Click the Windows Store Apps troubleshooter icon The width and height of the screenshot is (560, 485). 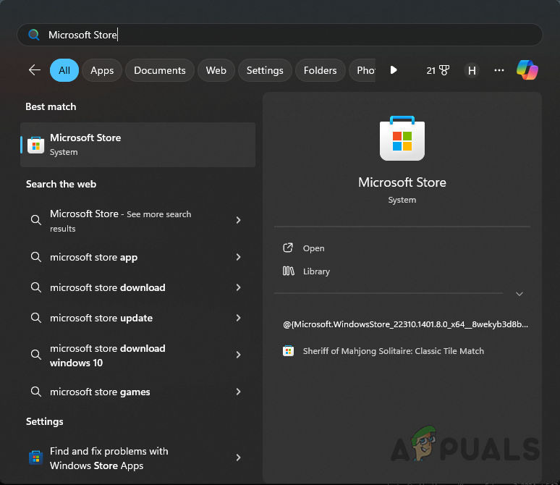click(35, 457)
